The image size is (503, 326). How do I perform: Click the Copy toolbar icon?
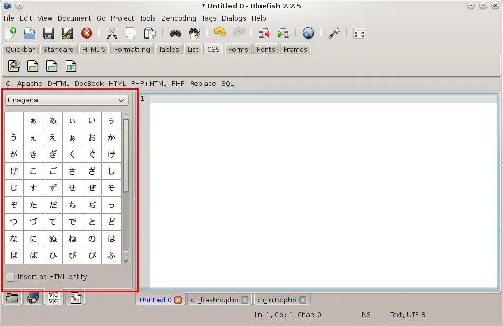131,33
